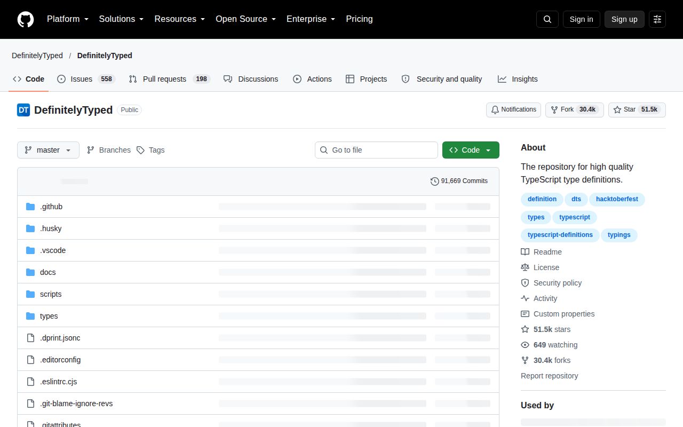Click the Security policy shield icon
This screenshot has width=683, height=427.
525,283
